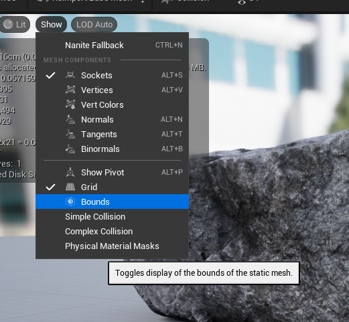Click the Binormals icon
Viewport: 349px width, 322px height.
click(70, 149)
